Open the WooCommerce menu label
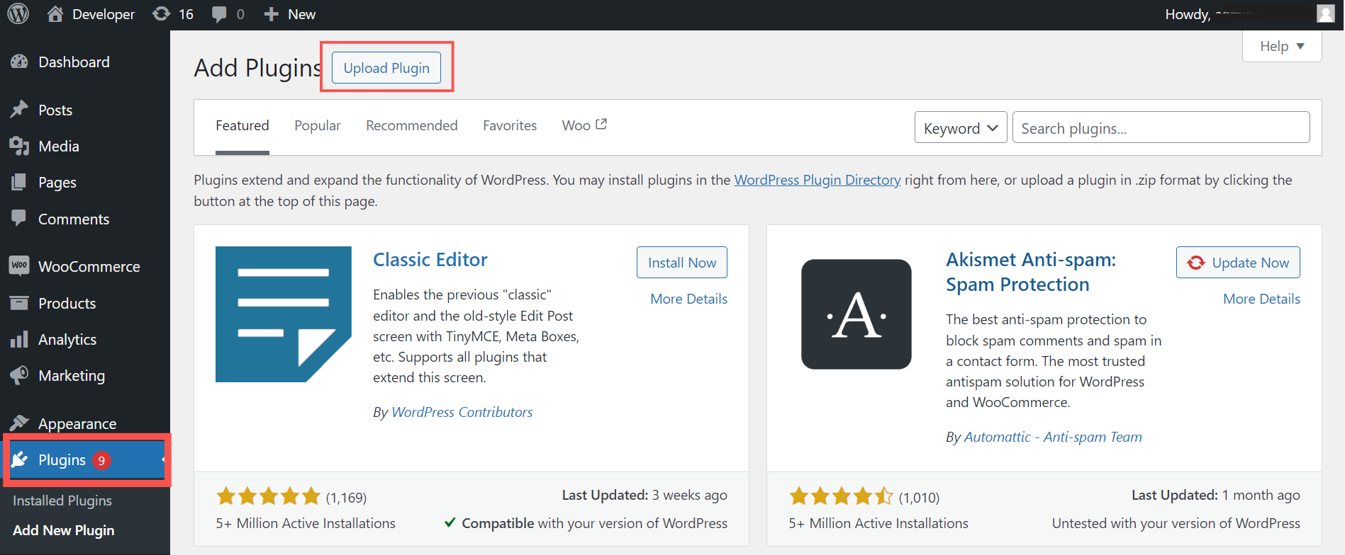This screenshot has width=1345, height=555. pos(89,267)
